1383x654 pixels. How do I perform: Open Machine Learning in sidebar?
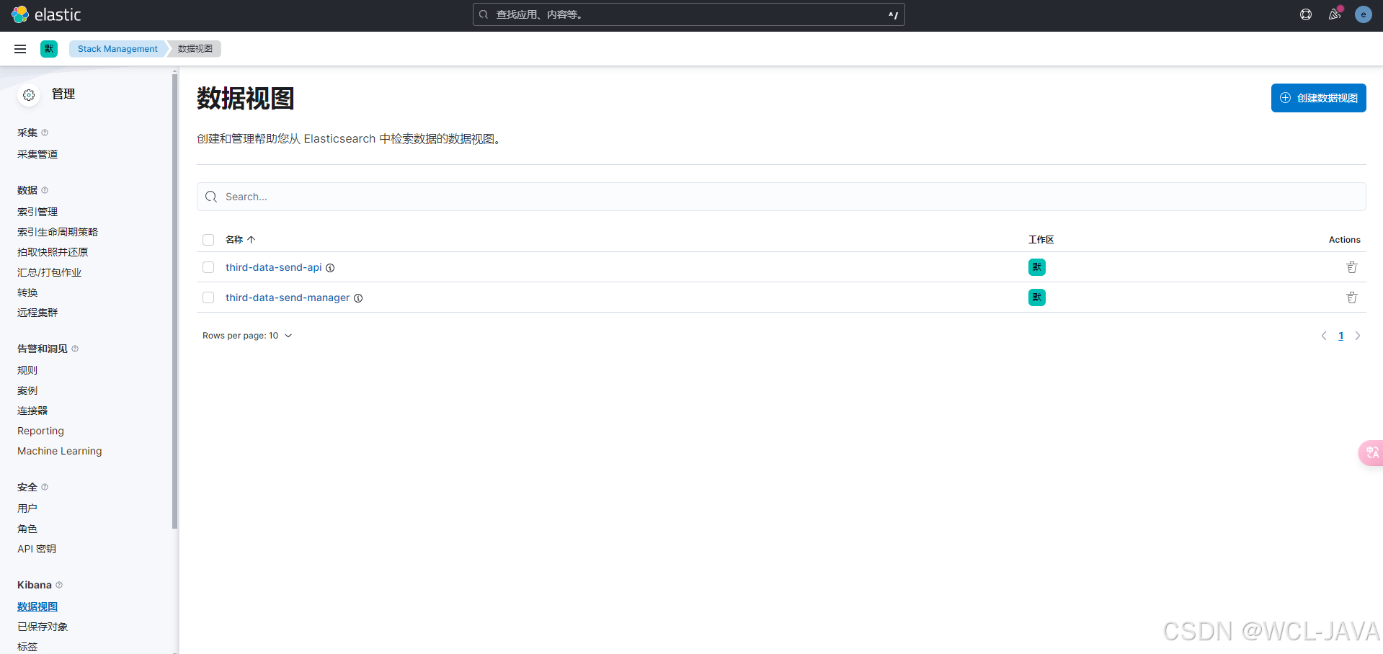(60, 451)
